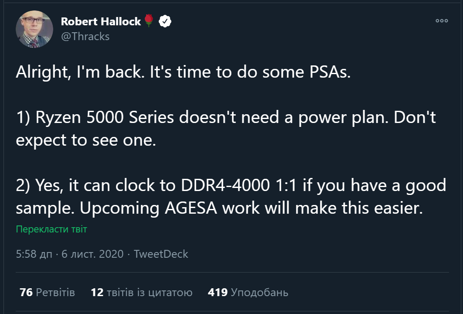This screenshot has height=314, width=463.
Task: Open Robert Hallock's profile picture
Action: click(x=34, y=30)
